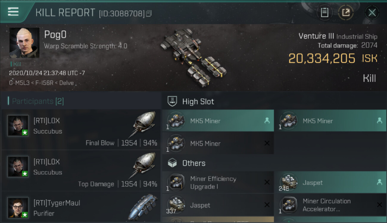387x223 pixels.
Task: Open TygerMaul participant portrait
Action: tap(18, 208)
